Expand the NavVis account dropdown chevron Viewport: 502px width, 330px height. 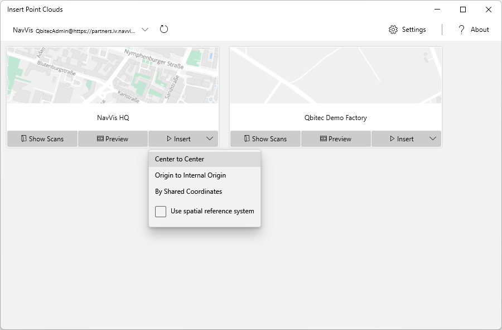coord(145,30)
